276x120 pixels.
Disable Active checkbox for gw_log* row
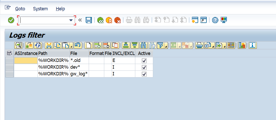(x=144, y=74)
